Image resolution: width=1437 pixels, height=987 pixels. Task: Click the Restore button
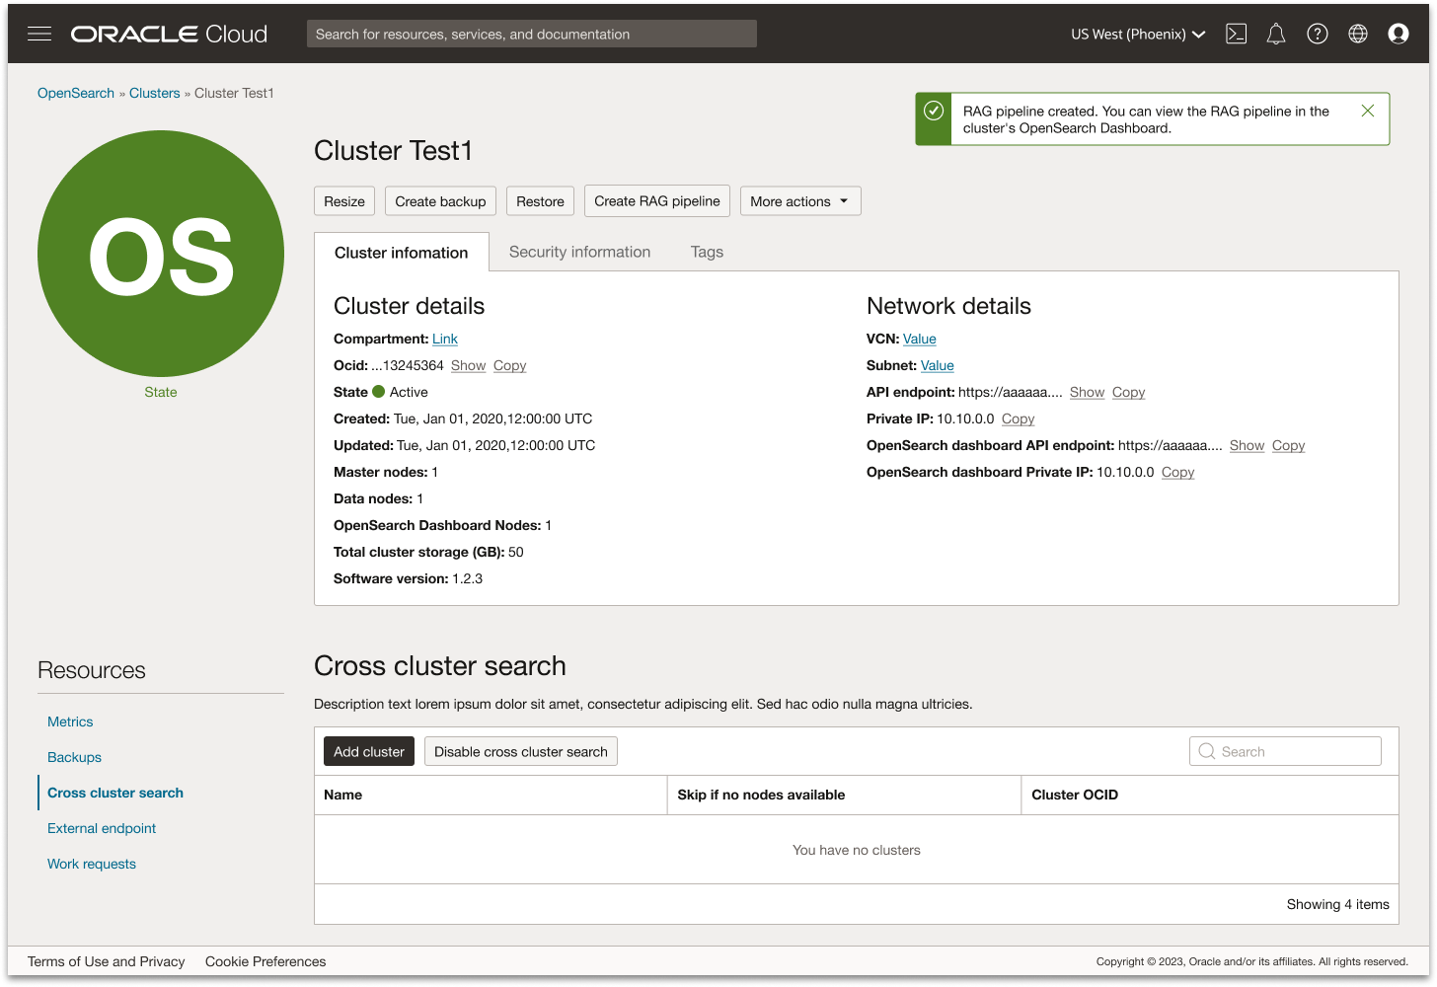click(x=540, y=201)
